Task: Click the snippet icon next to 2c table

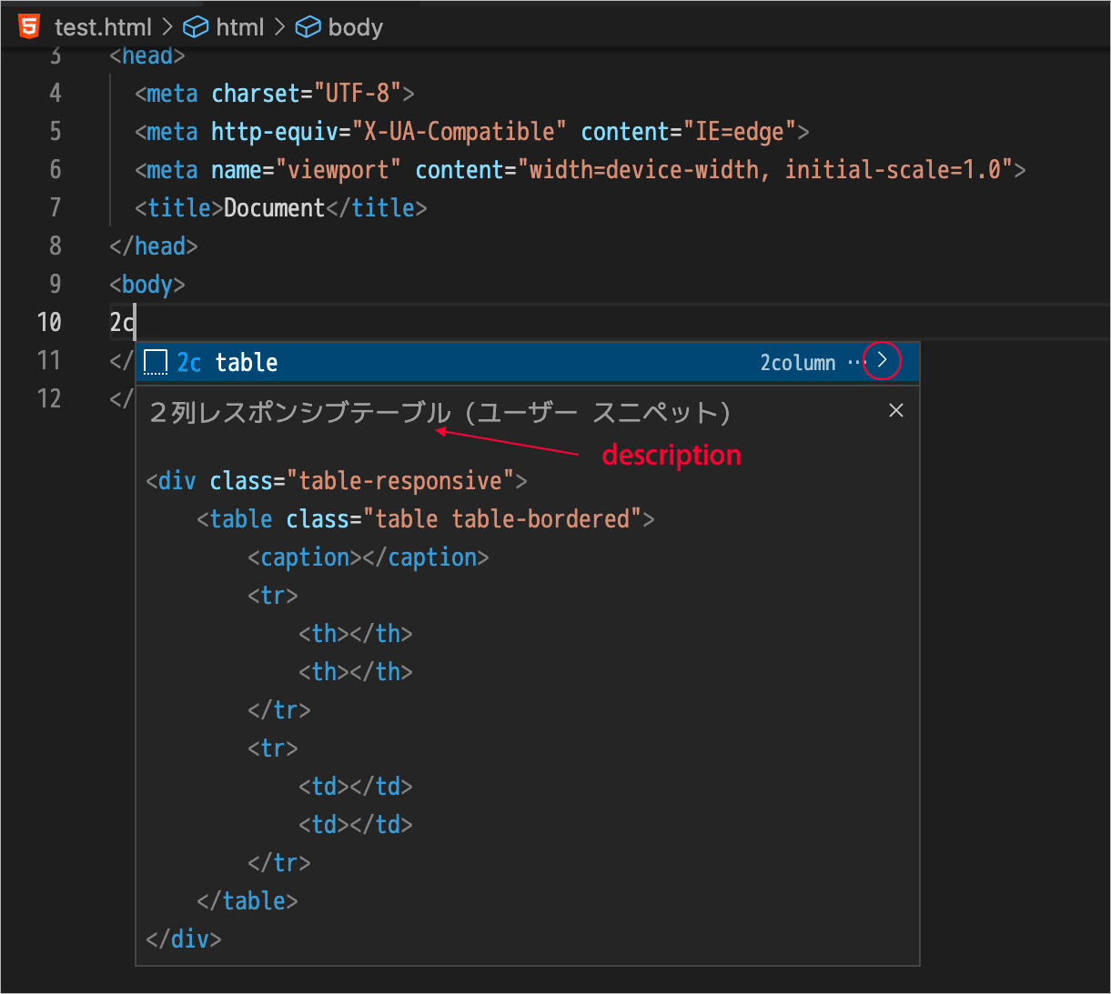Action: coord(157,362)
